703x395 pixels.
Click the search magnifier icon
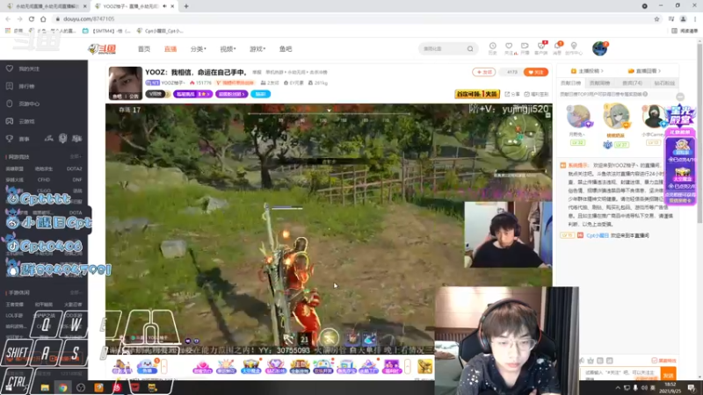[x=470, y=49]
